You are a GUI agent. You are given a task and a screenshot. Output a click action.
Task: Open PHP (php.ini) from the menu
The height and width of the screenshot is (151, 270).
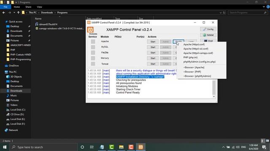pos(190,57)
